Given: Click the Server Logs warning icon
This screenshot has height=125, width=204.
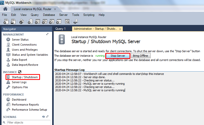Looking at the screenshot, I should point(8,82).
